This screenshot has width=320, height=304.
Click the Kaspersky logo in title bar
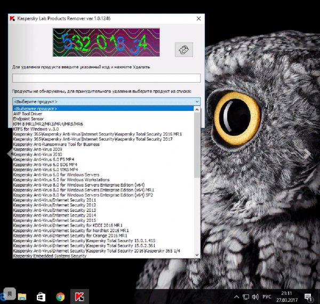point(12,19)
